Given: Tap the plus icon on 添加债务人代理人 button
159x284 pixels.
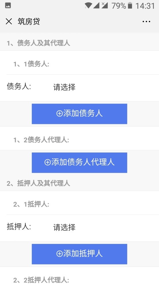Looking at the screenshot, I should (x=48, y=162).
